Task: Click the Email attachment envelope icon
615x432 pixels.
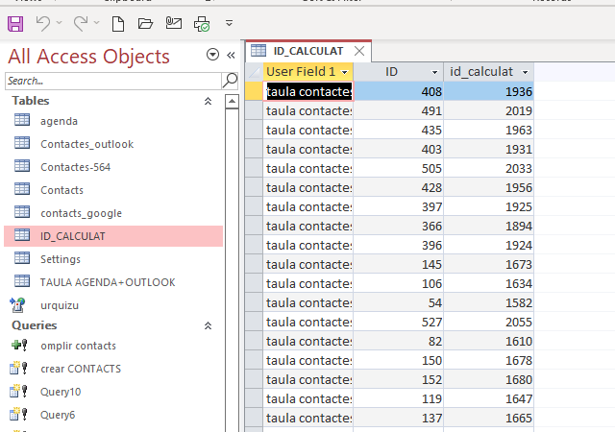Action: click(173, 22)
